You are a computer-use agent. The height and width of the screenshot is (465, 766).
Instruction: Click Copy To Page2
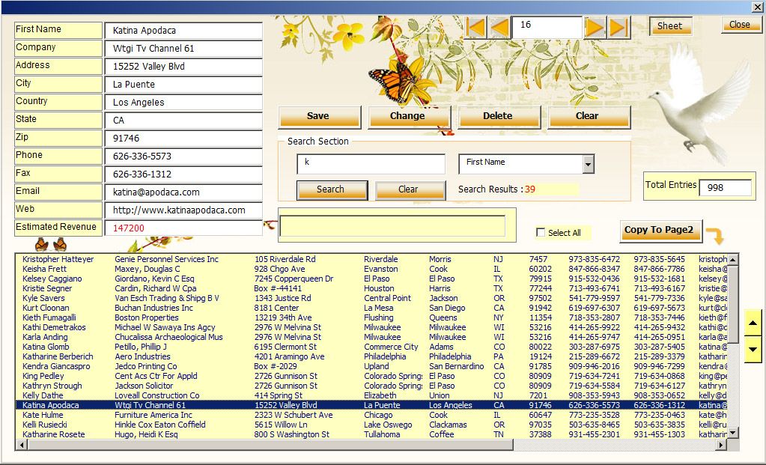[660, 231]
